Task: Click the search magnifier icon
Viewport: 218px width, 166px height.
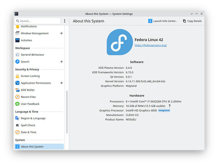Action: pos(18,21)
